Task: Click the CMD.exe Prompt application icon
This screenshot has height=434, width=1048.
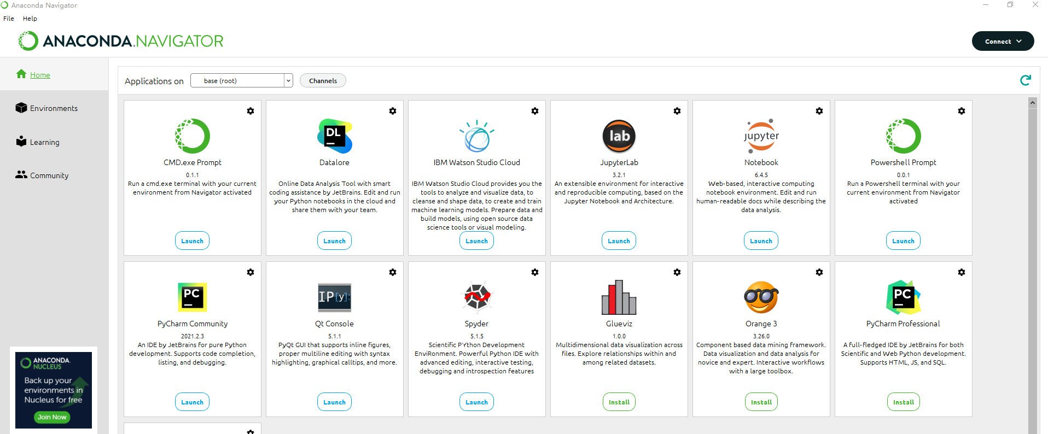Action: [x=193, y=136]
